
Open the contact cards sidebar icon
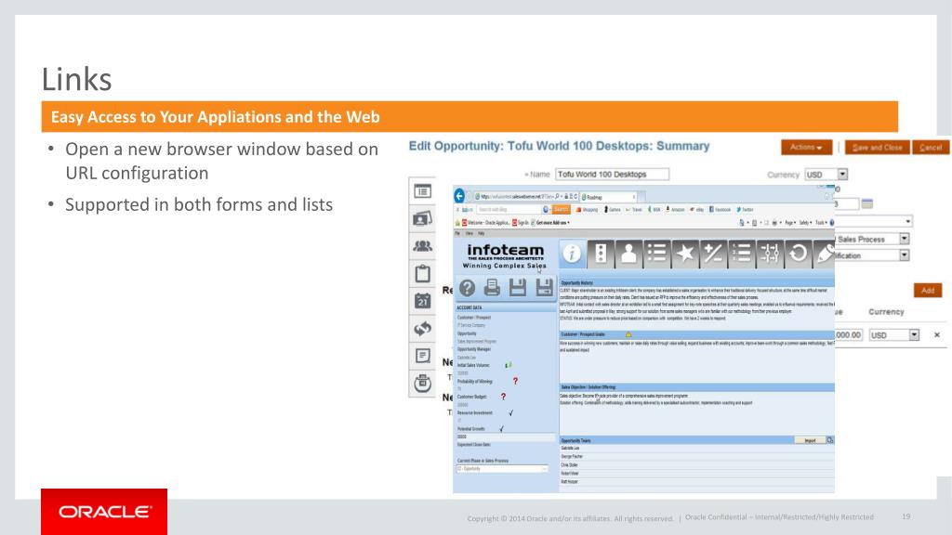(423, 218)
